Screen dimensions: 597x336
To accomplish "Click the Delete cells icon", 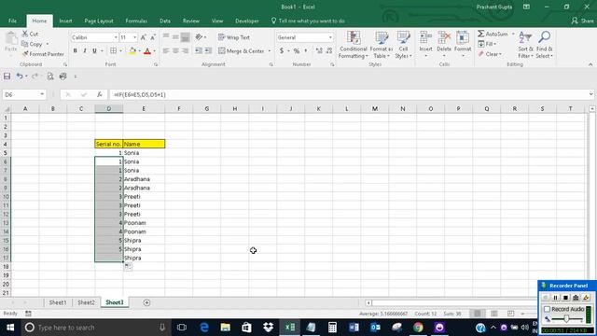I will [444, 38].
